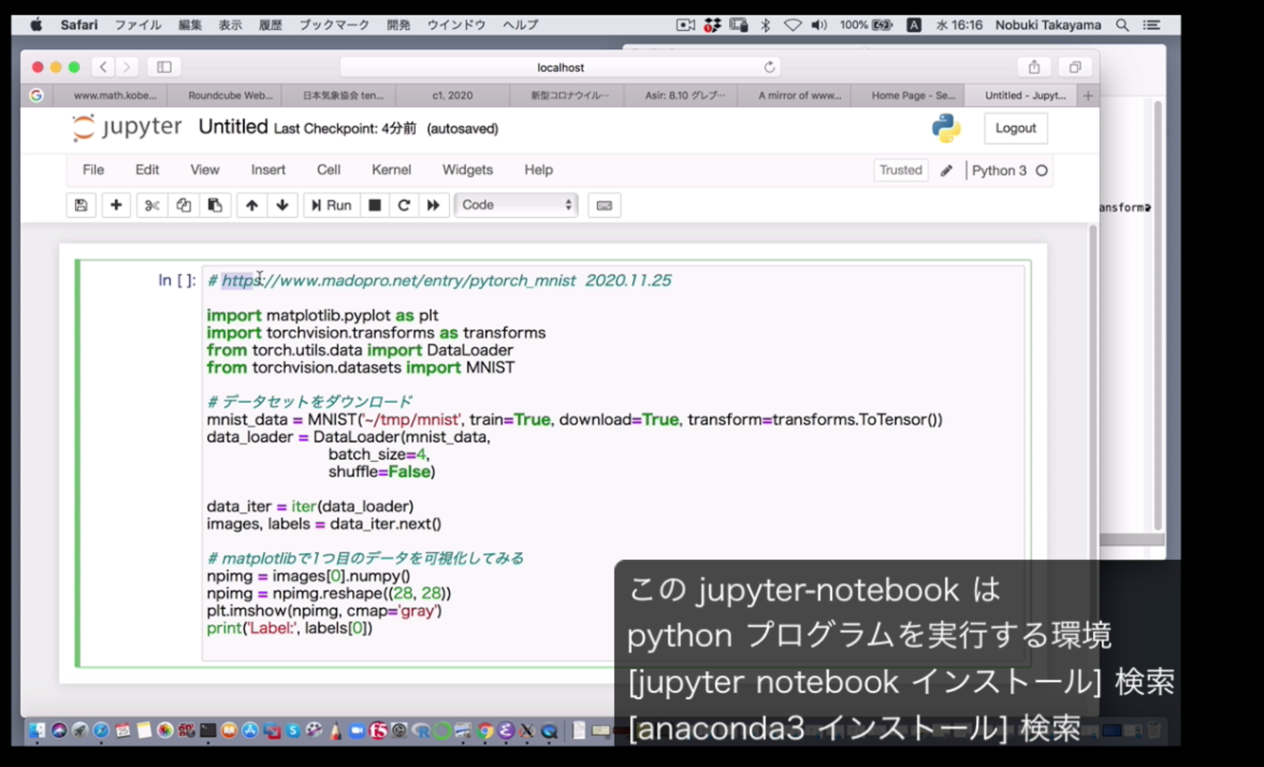Click the pinned Google tab icon
This screenshot has height=767, width=1264.
click(37, 96)
